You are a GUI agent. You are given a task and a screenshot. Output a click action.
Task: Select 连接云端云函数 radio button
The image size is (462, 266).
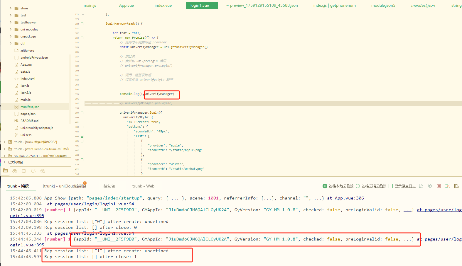(x=358, y=186)
